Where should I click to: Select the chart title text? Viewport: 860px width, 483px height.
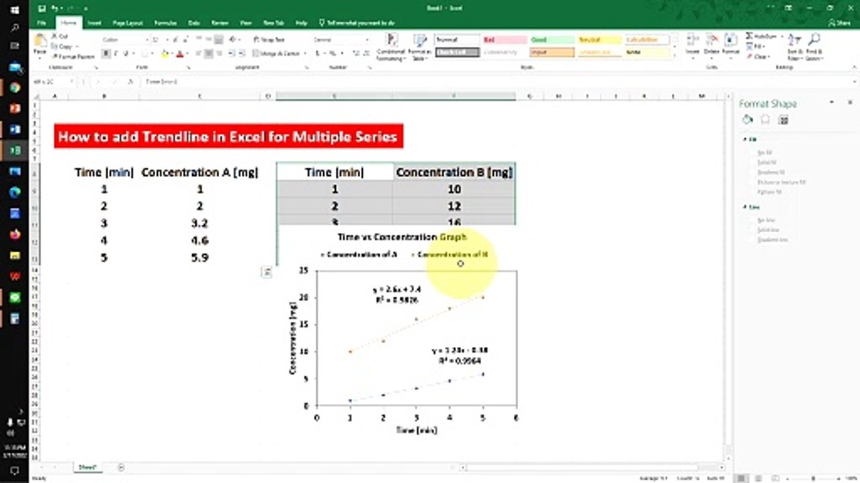click(x=402, y=237)
